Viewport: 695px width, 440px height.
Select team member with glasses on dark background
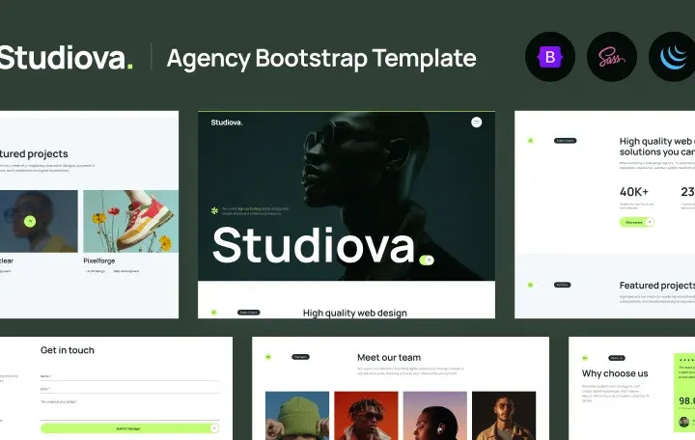(x=504, y=416)
